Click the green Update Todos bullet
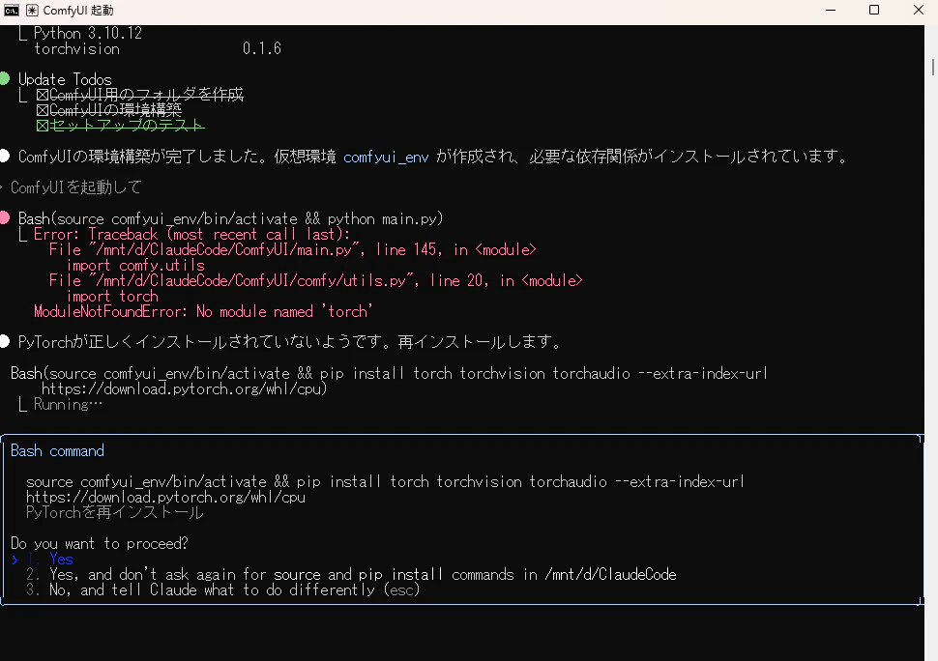This screenshot has width=938, height=661. (x=5, y=78)
